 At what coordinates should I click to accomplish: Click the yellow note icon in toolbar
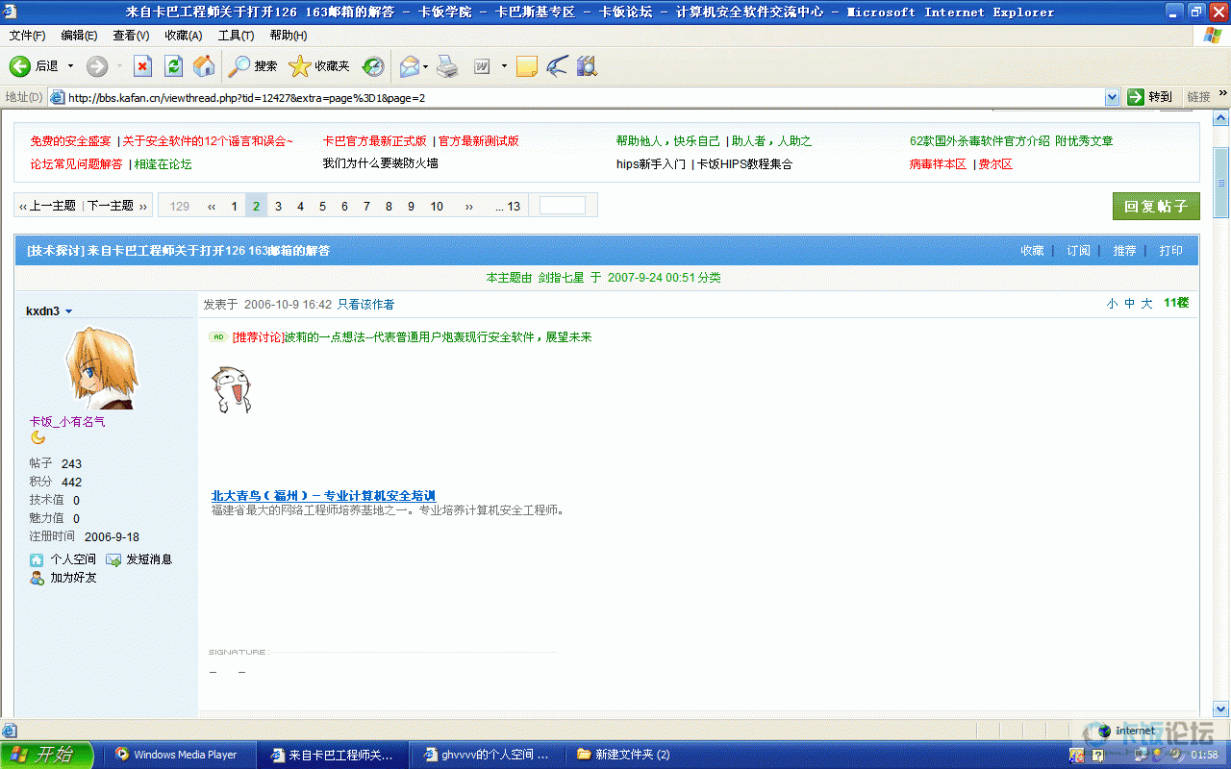pos(526,66)
